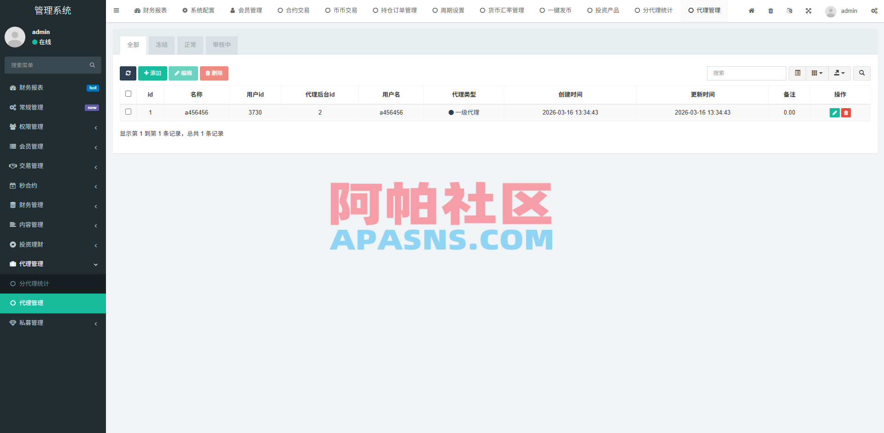Image resolution: width=884 pixels, height=433 pixels.
Task: Open the 一键发币 top navigation tab
Action: point(556,11)
